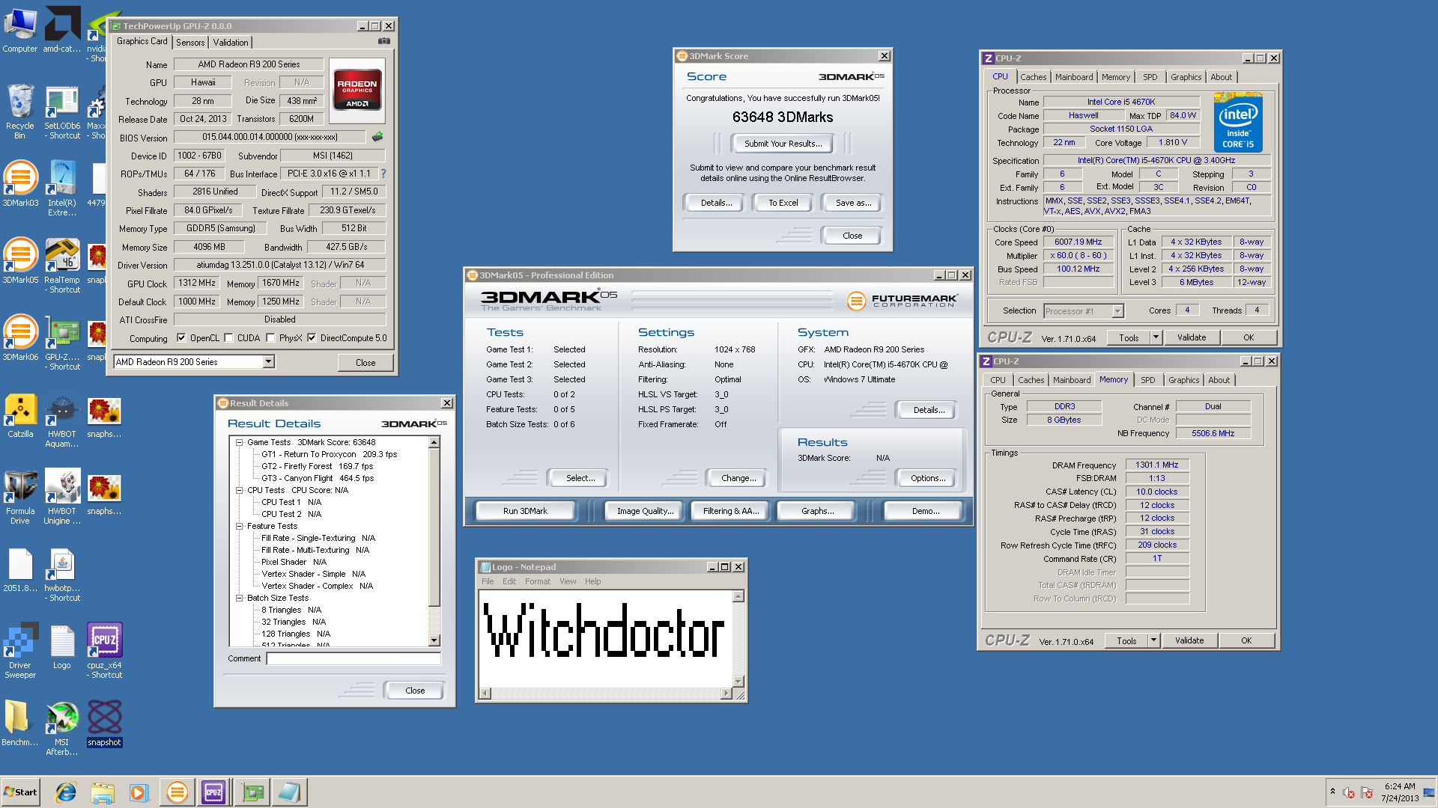Open the Driver Sweeper icon
Viewport: 1438px width, 808px height.
(20, 652)
